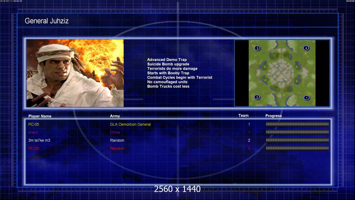The width and height of the screenshot is (355, 200).
Task: Click the China army entry
Action: click(115, 132)
